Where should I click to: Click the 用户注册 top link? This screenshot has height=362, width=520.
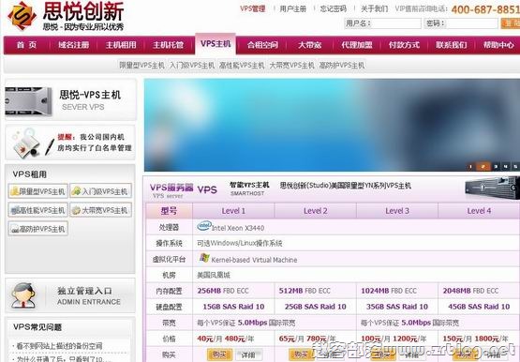(x=292, y=9)
